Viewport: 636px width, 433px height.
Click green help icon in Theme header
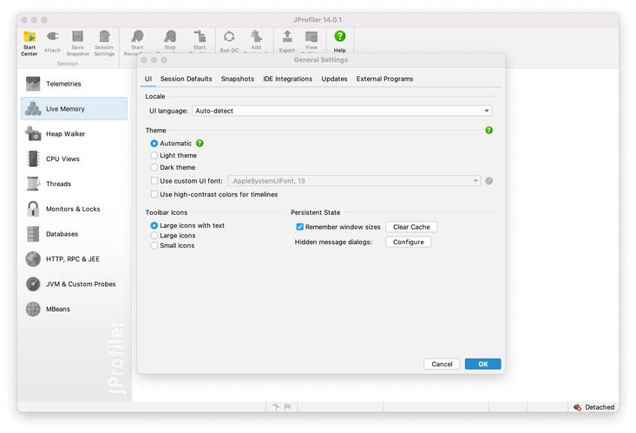(488, 130)
